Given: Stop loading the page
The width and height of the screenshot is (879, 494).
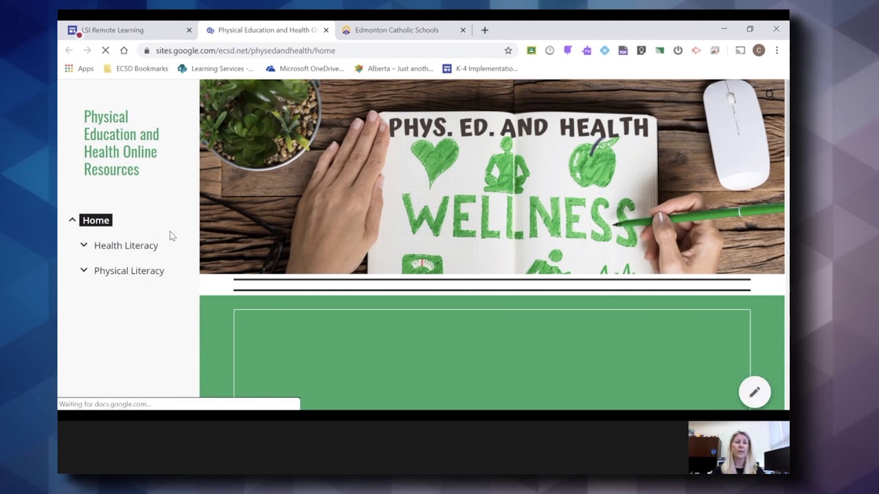Looking at the screenshot, I should pos(105,50).
